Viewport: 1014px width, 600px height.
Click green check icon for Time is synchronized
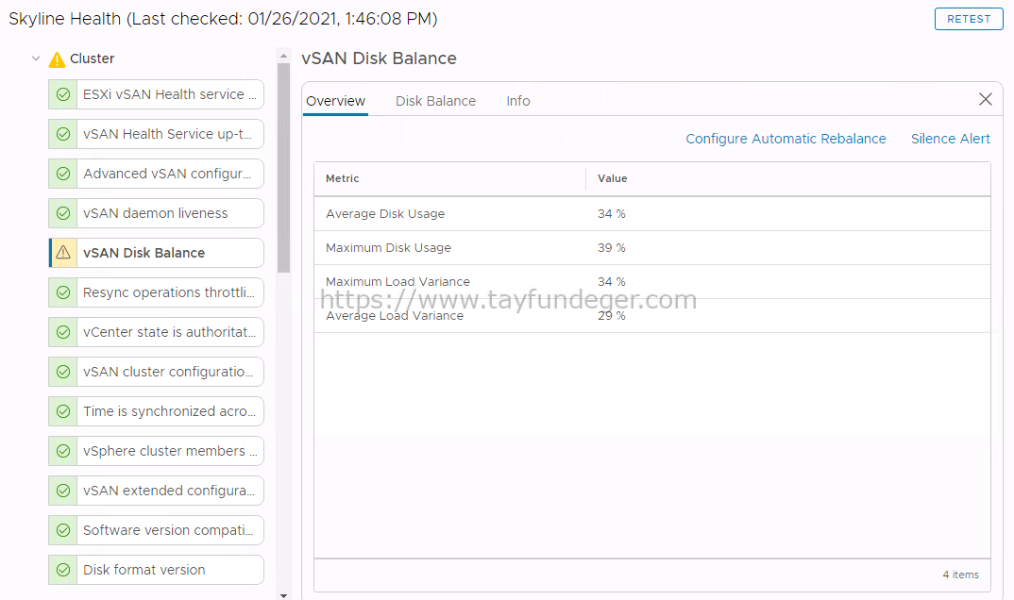click(x=63, y=411)
